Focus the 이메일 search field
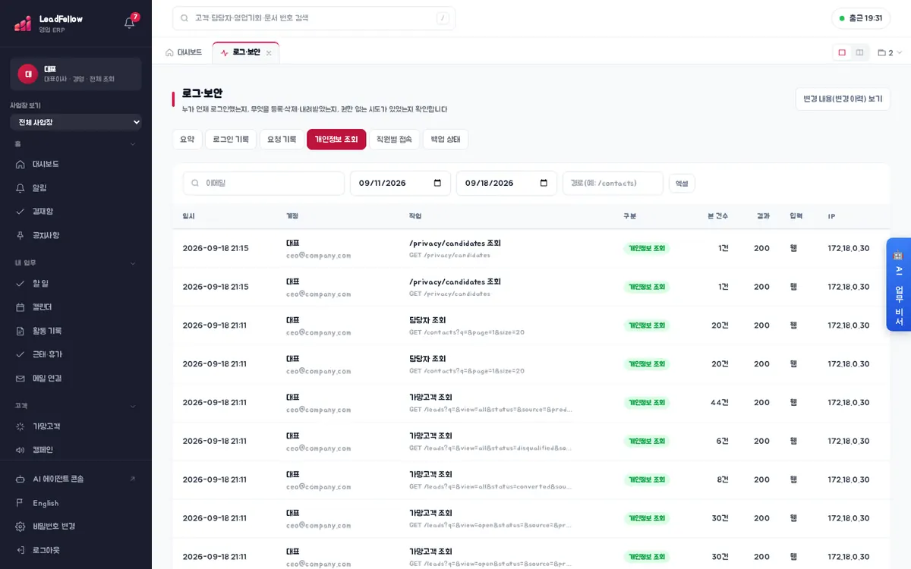This screenshot has width=911, height=569. 264,183
